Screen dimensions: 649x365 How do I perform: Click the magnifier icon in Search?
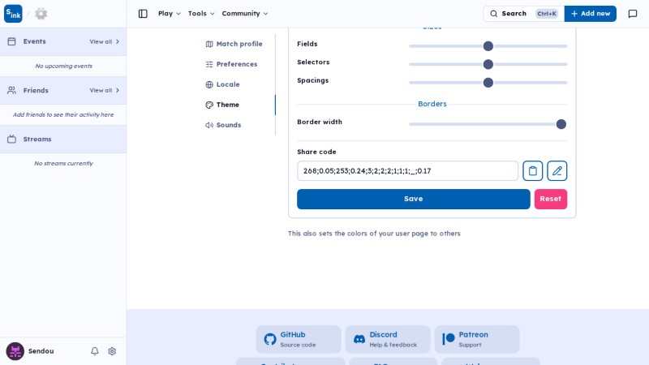click(494, 14)
